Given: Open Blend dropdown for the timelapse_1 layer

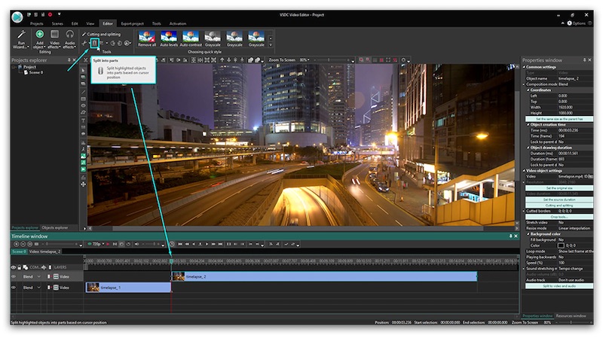Looking at the screenshot, I should click(x=39, y=288).
